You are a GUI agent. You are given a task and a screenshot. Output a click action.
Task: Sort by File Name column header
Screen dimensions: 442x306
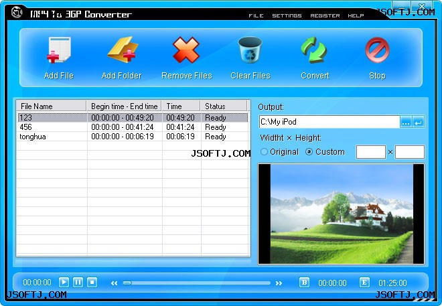pos(51,106)
